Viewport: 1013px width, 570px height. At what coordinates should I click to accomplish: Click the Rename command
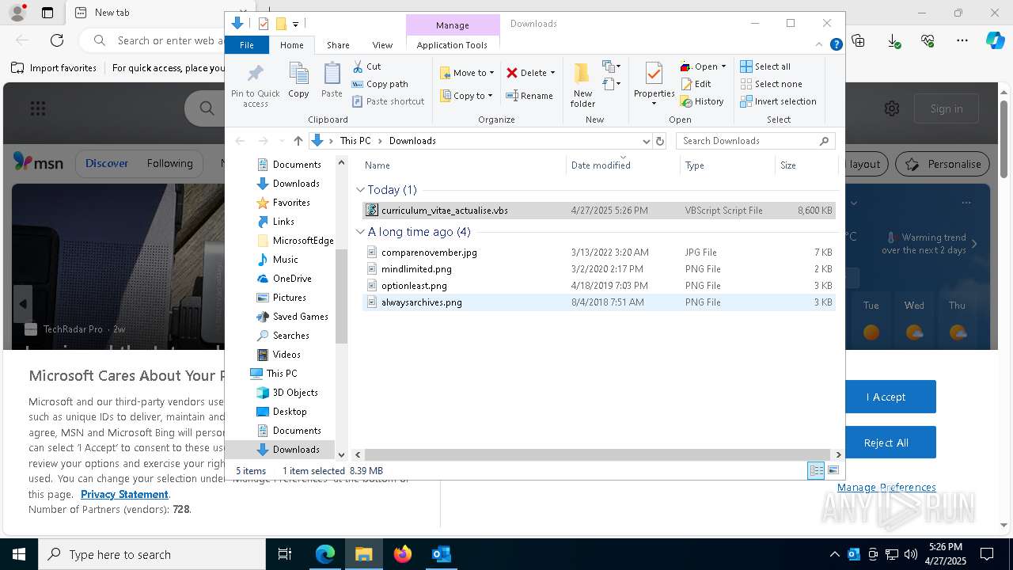[x=529, y=96]
